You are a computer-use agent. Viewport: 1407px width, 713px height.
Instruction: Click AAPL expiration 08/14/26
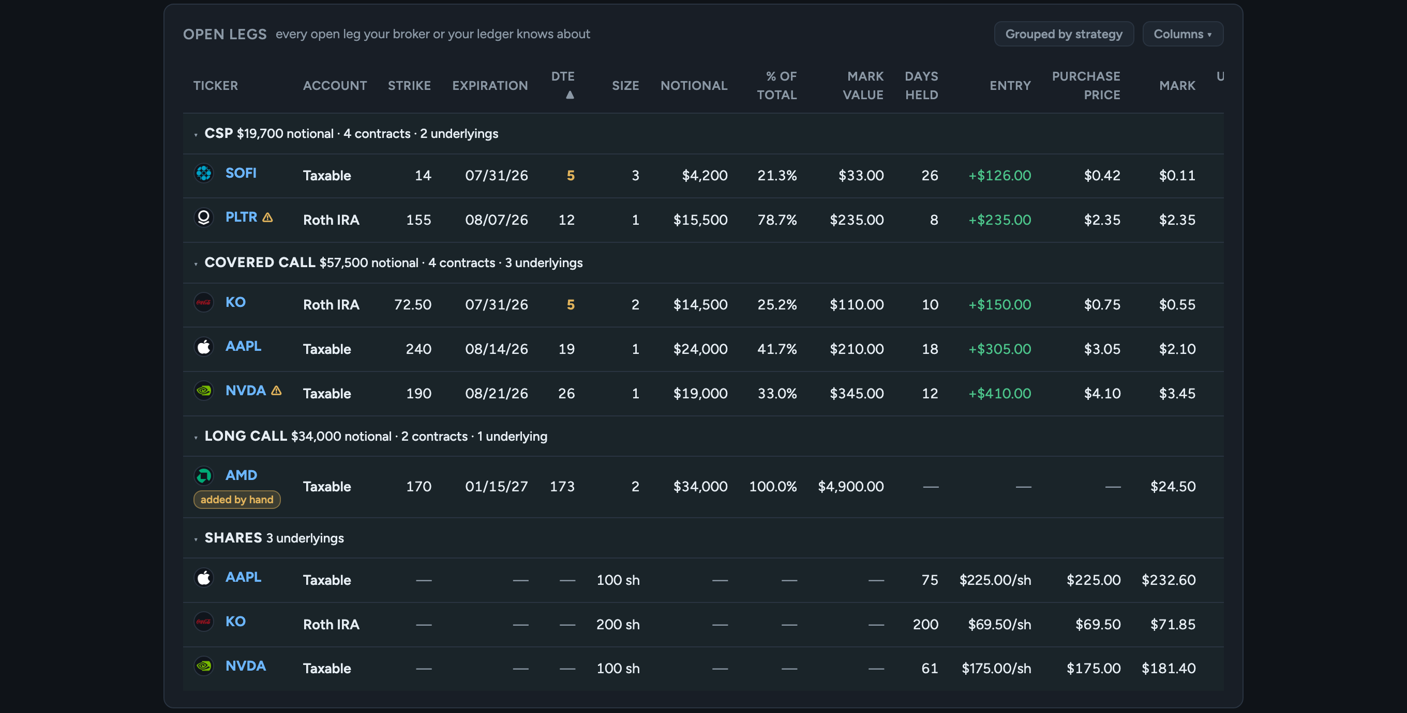click(x=497, y=349)
